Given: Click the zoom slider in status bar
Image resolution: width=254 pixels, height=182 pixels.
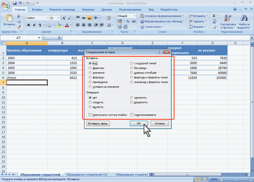Looking at the screenshot, I should 236,179.
